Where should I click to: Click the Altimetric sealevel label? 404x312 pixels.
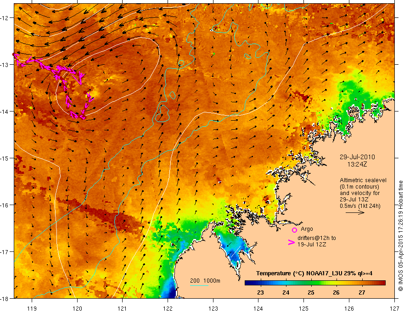363,180
